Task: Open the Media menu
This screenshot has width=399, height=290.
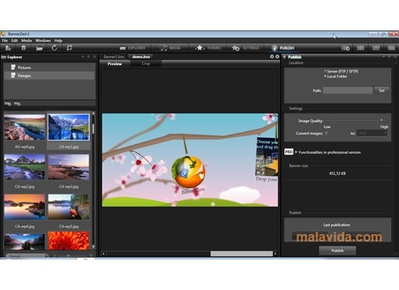Action: click(26, 41)
